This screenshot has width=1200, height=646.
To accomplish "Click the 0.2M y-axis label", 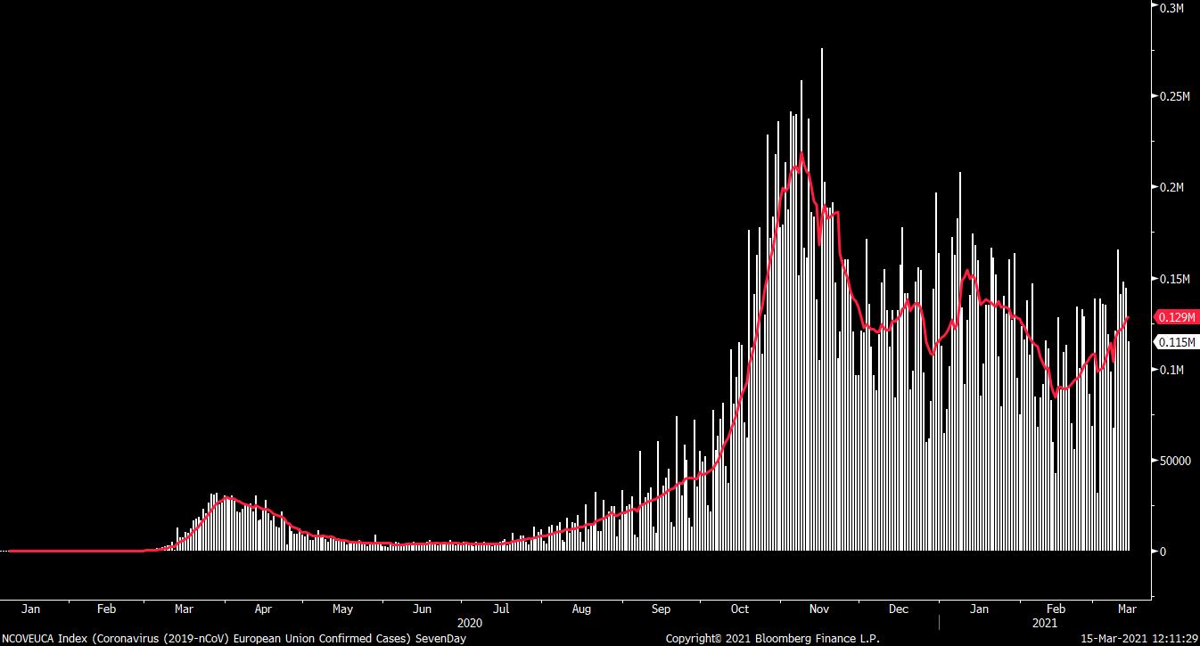I will coord(1170,187).
